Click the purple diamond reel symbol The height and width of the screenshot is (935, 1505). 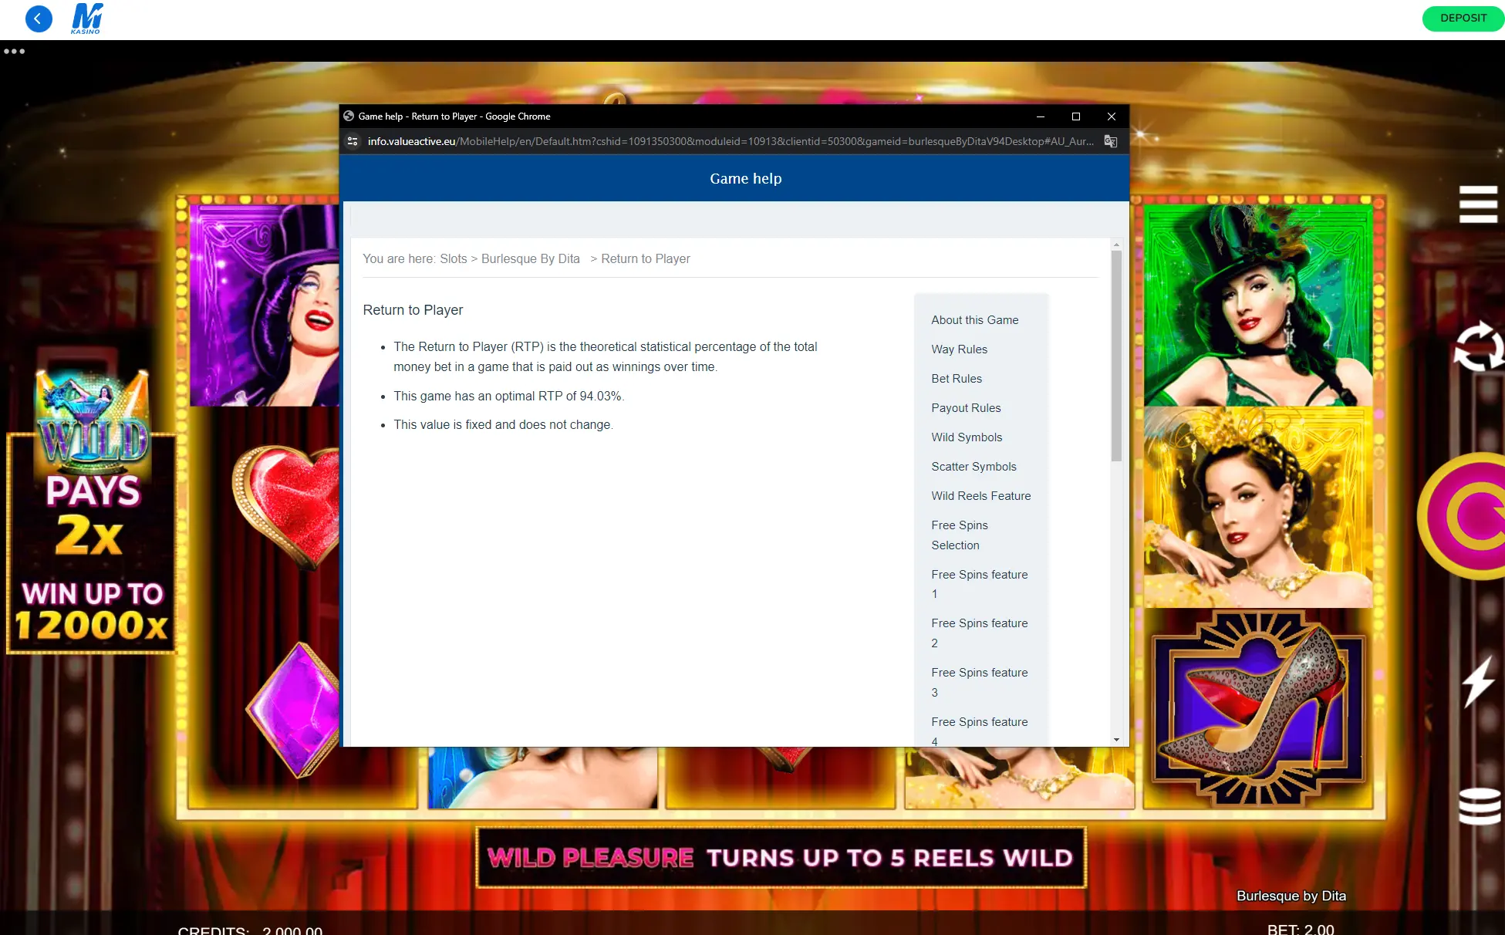[x=293, y=710]
